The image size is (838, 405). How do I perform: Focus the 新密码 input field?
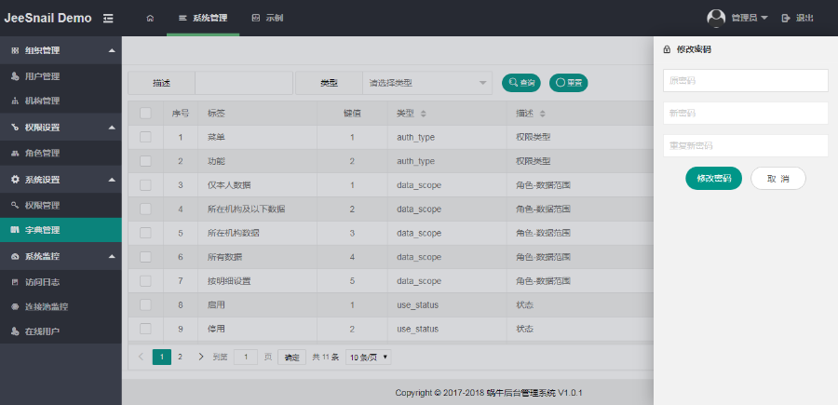(x=746, y=114)
